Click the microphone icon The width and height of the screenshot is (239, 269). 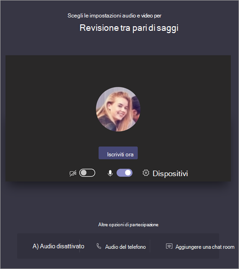110,173
